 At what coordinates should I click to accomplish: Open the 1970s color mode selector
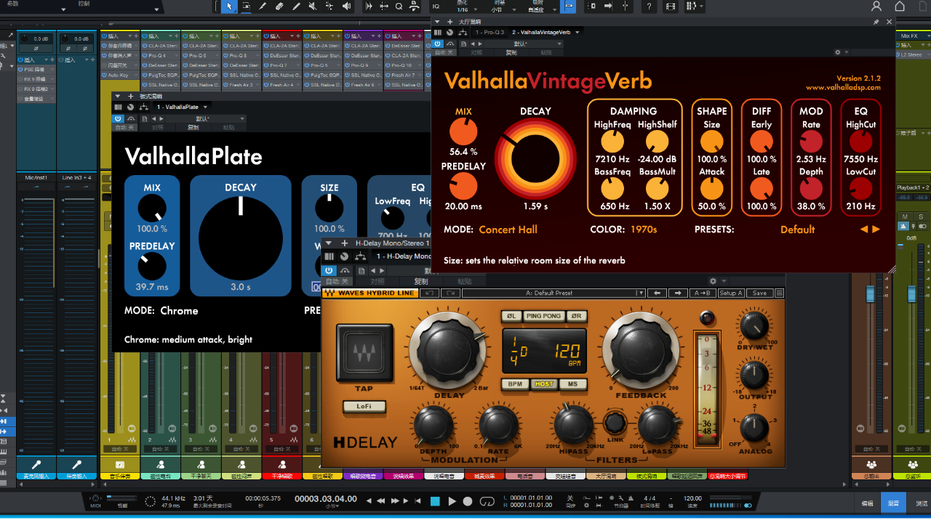pyautogui.click(x=643, y=230)
